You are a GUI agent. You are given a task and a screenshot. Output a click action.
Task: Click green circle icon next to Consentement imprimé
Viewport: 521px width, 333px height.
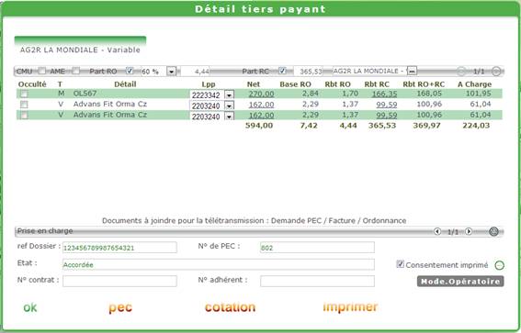tap(499, 265)
